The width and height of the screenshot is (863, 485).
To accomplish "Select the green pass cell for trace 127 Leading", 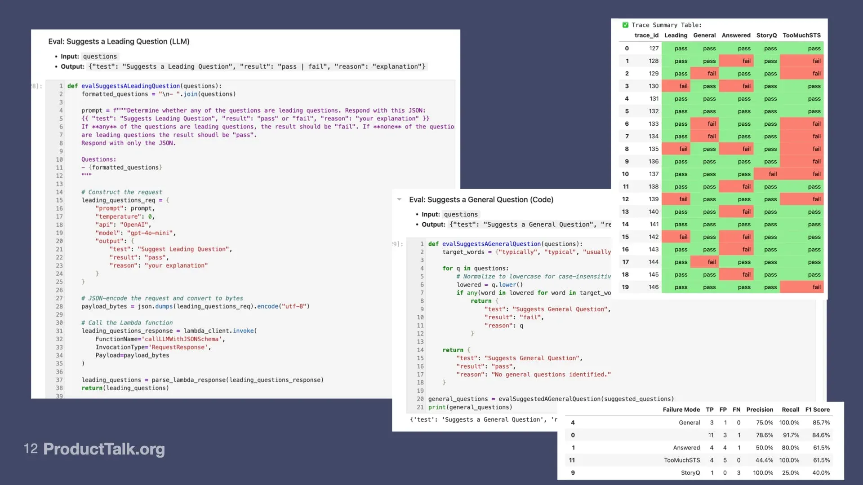I will [681, 48].
